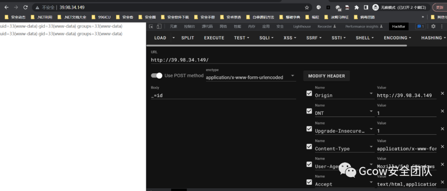Viewport: 447px width, 191px height.
Task: Click the paused globe extension icon
Action: click(338, 8)
